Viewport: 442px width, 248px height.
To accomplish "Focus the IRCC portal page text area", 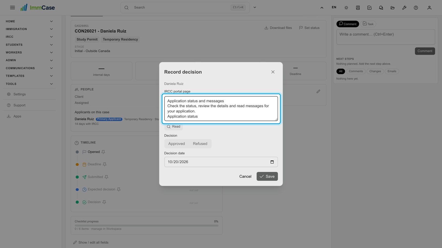I will [x=221, y=109].
